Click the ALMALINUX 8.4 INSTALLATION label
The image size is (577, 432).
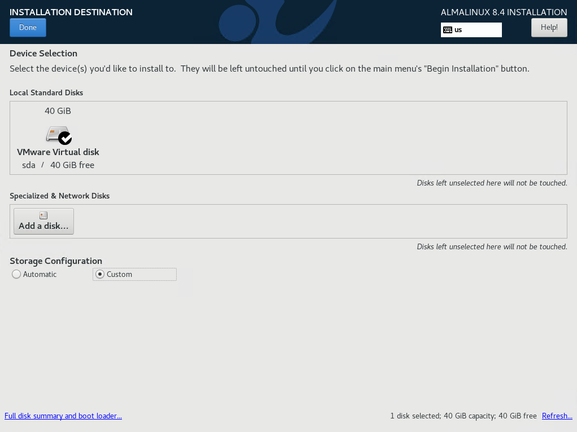(x=504, y=12)
